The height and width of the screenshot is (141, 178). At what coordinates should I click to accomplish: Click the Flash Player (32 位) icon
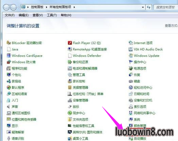tap(70, 43)
